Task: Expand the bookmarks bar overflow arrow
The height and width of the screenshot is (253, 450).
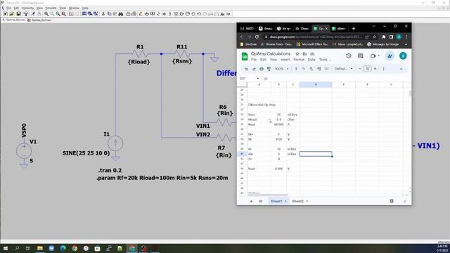Action: 406,44
